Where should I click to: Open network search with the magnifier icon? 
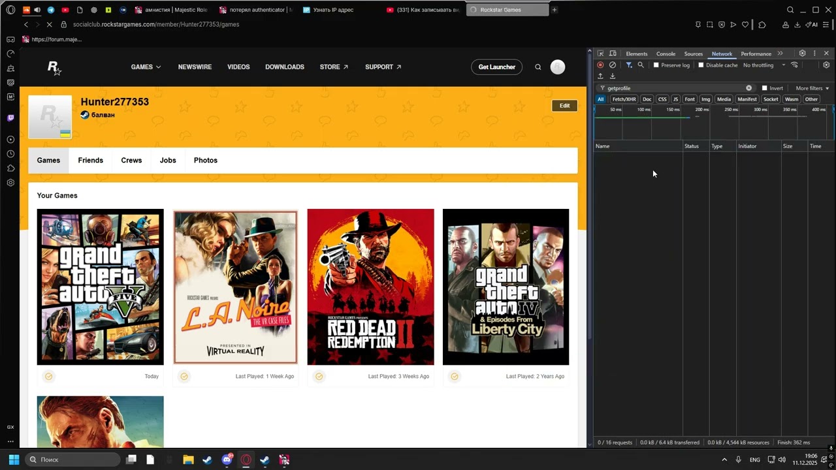[641, 65]
